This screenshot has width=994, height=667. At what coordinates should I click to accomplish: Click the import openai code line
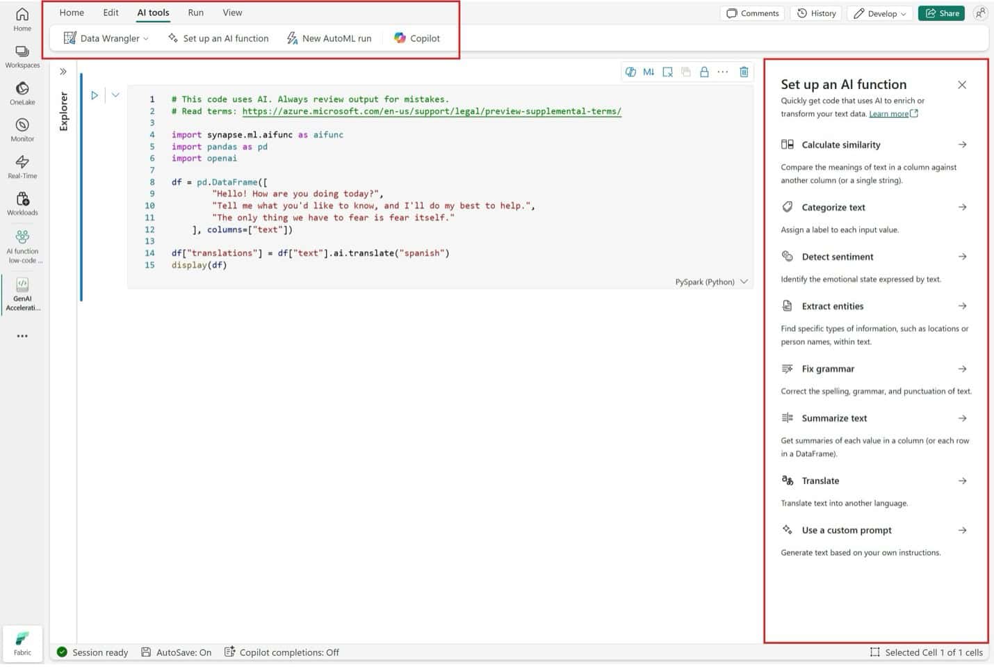click(204, 159)
